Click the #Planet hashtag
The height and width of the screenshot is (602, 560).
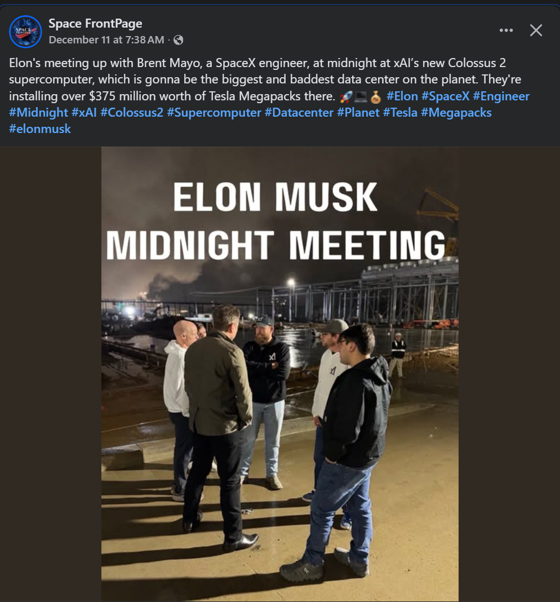(x=358, y=113)
